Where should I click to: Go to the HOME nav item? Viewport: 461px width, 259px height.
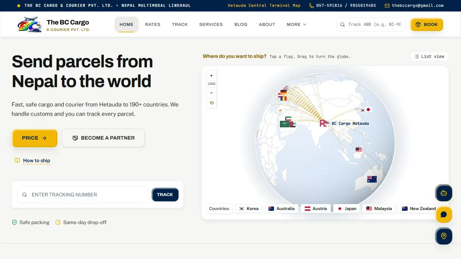click(x=126, y=24)
